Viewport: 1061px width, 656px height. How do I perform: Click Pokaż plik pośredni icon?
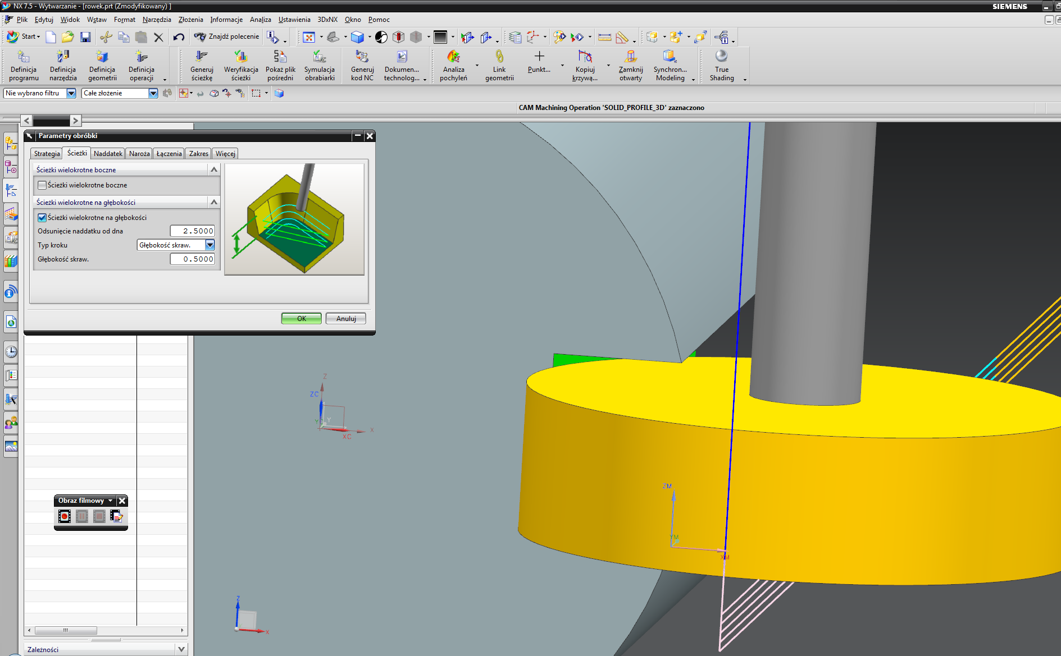pos(280,65)
